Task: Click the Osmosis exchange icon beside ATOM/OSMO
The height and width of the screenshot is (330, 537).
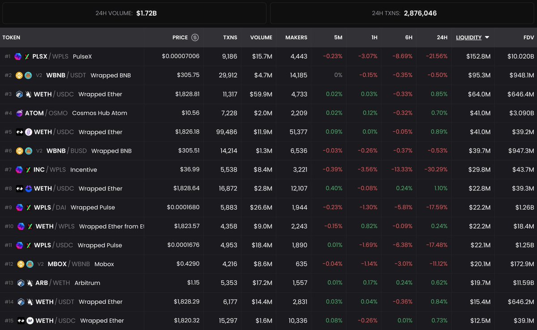Action: pyautogui.click(x=20, y=113)
